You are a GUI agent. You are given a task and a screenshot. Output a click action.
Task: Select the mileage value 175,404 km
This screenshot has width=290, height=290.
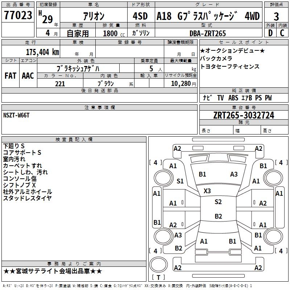tap(42, 52)
